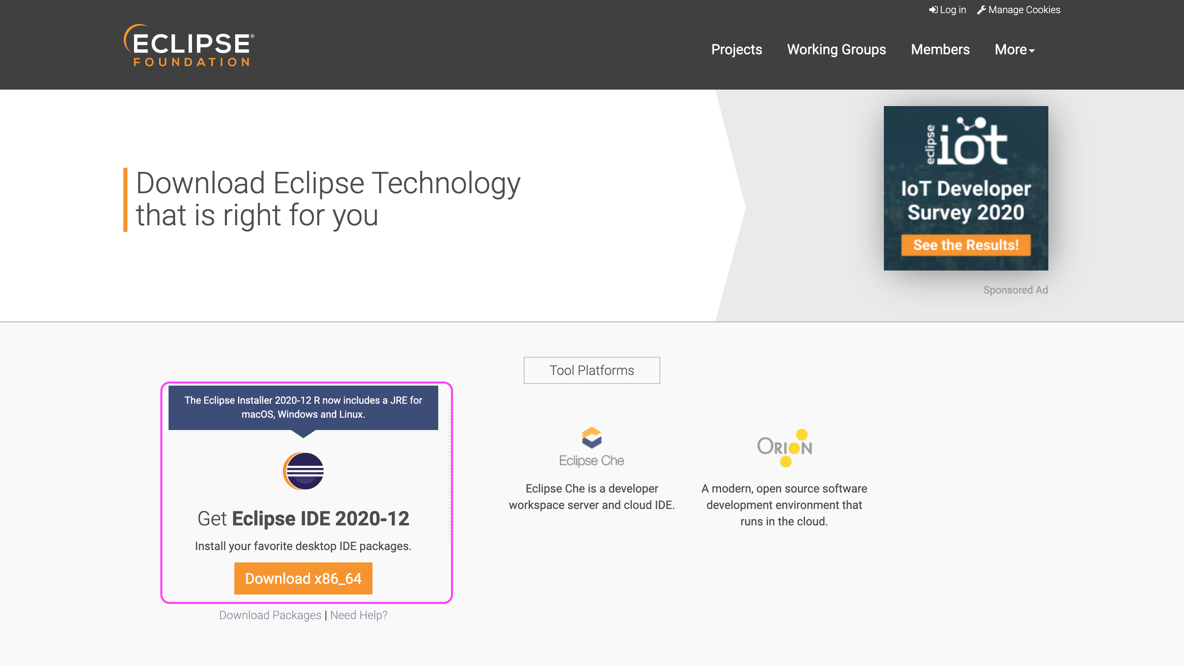Open the Projects menu item
Viewport: 1184px width, 666px height.
tap(736, 49)
